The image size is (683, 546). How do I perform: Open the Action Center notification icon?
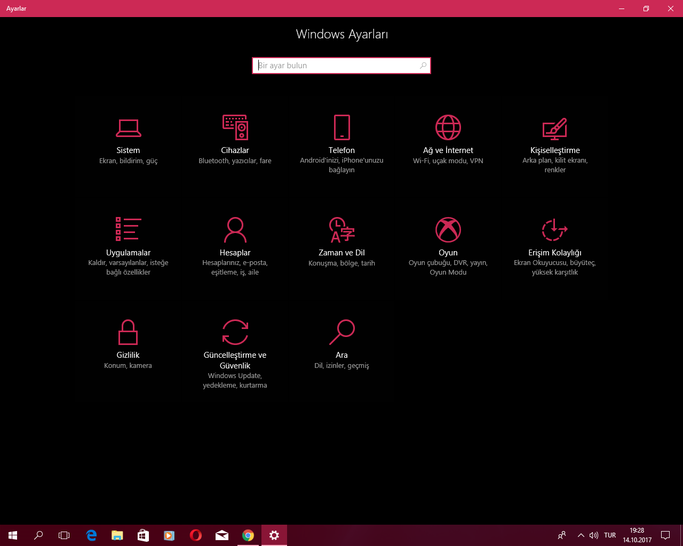[665, 535]
